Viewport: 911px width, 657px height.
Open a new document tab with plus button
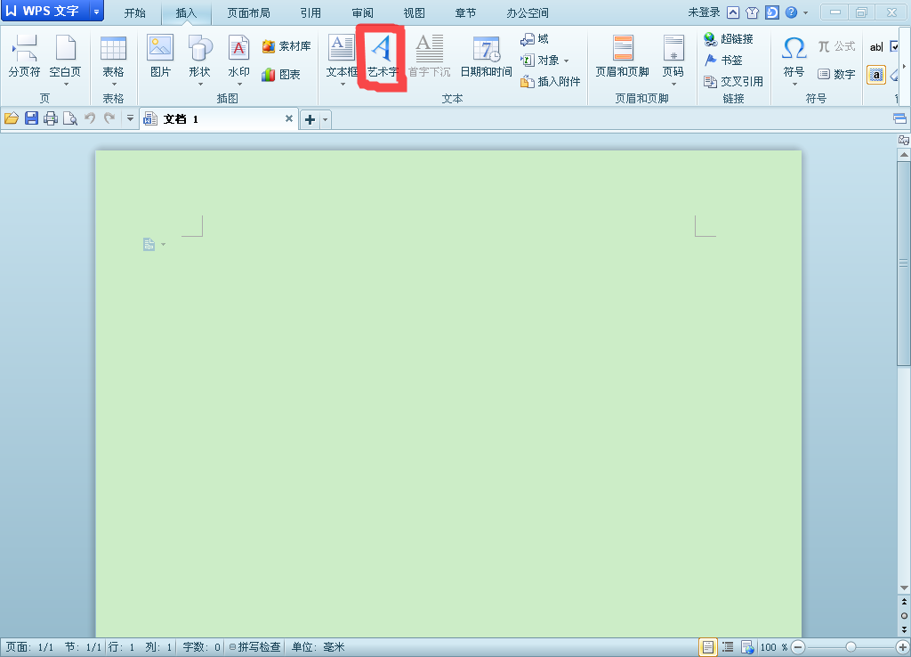pos(310,120)
